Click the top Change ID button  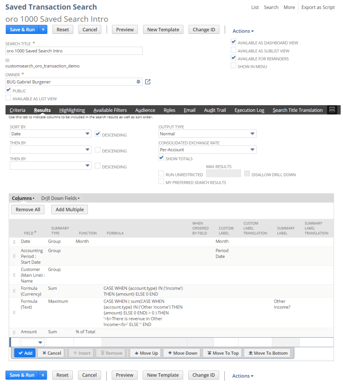[204, 29]
